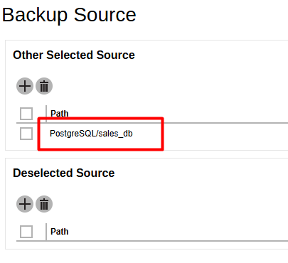288x263 pixels.
Task: Tick the PostgreSQL/sales_db row checkbox
Action: 26,134
